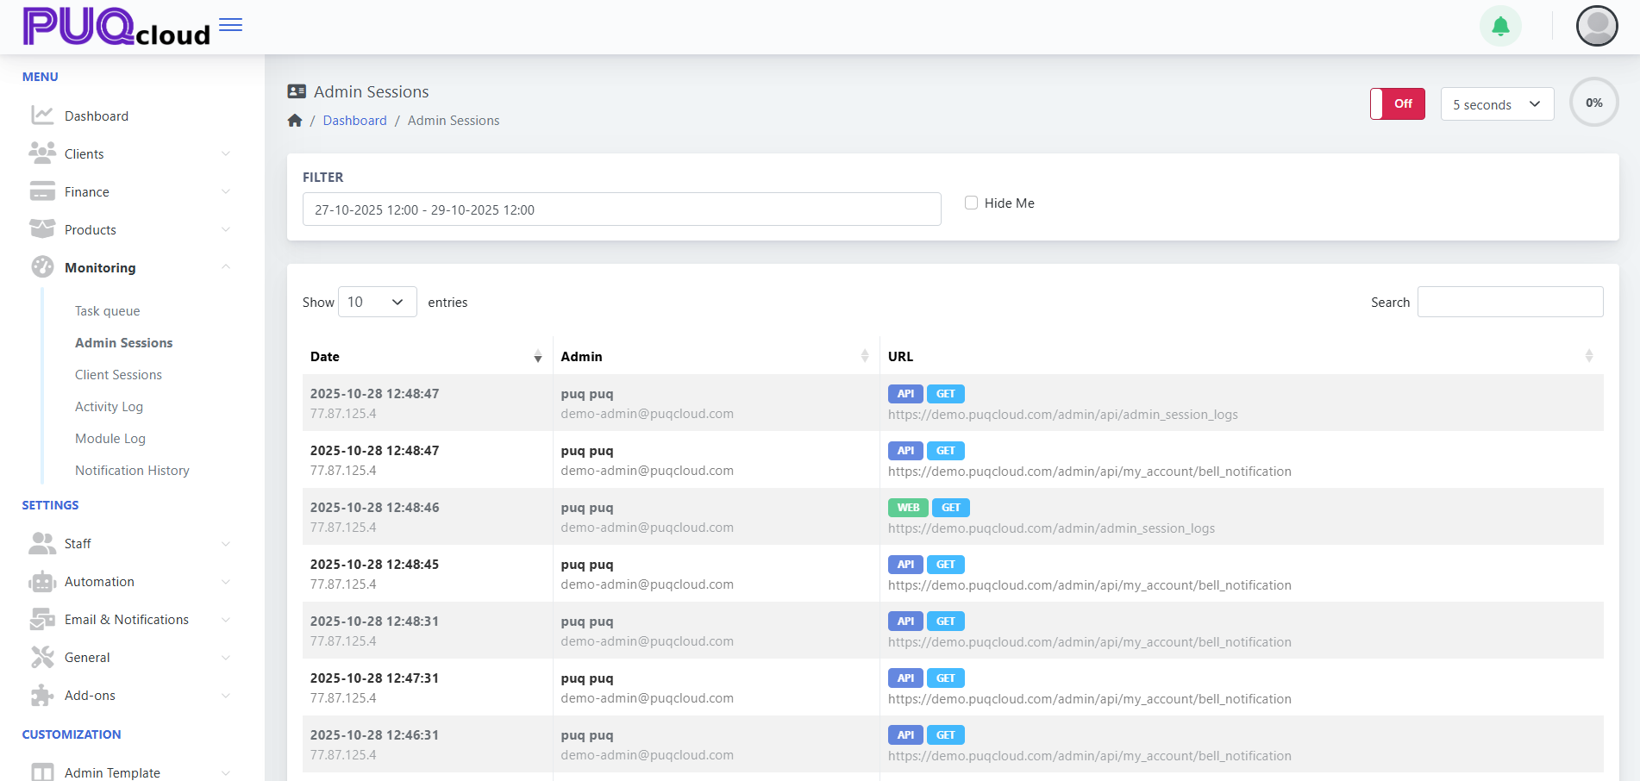This screenshot has width=1640, height=781.
Task: Click the Products box icon in sidebar
Action: click(41, 229)
